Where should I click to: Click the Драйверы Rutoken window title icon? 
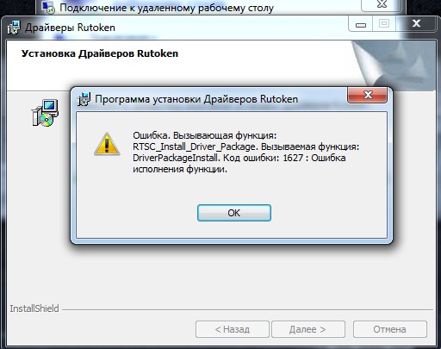(x=14, y=28)
